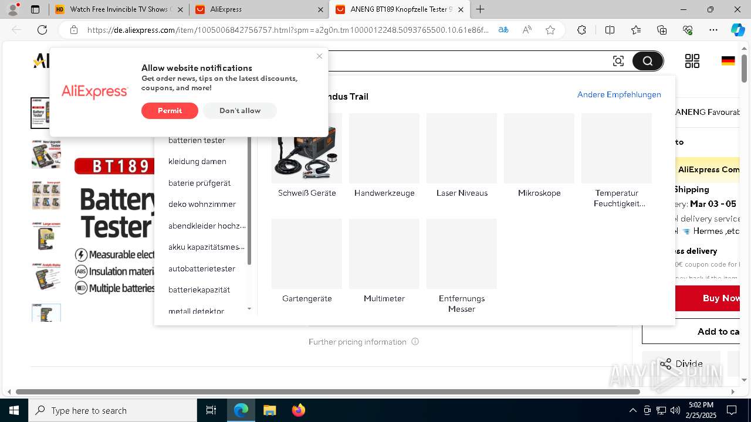
Task: Open the further pricing information info icon
Action: (415, 342)
